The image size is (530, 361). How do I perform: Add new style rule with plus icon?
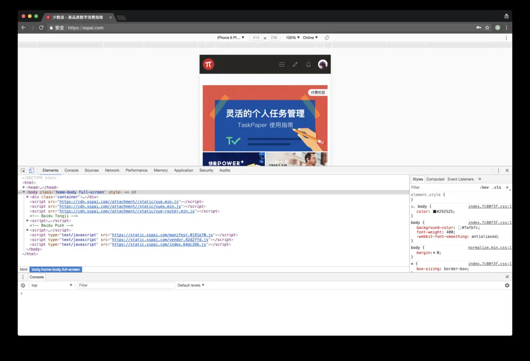[x=507, y=187]
